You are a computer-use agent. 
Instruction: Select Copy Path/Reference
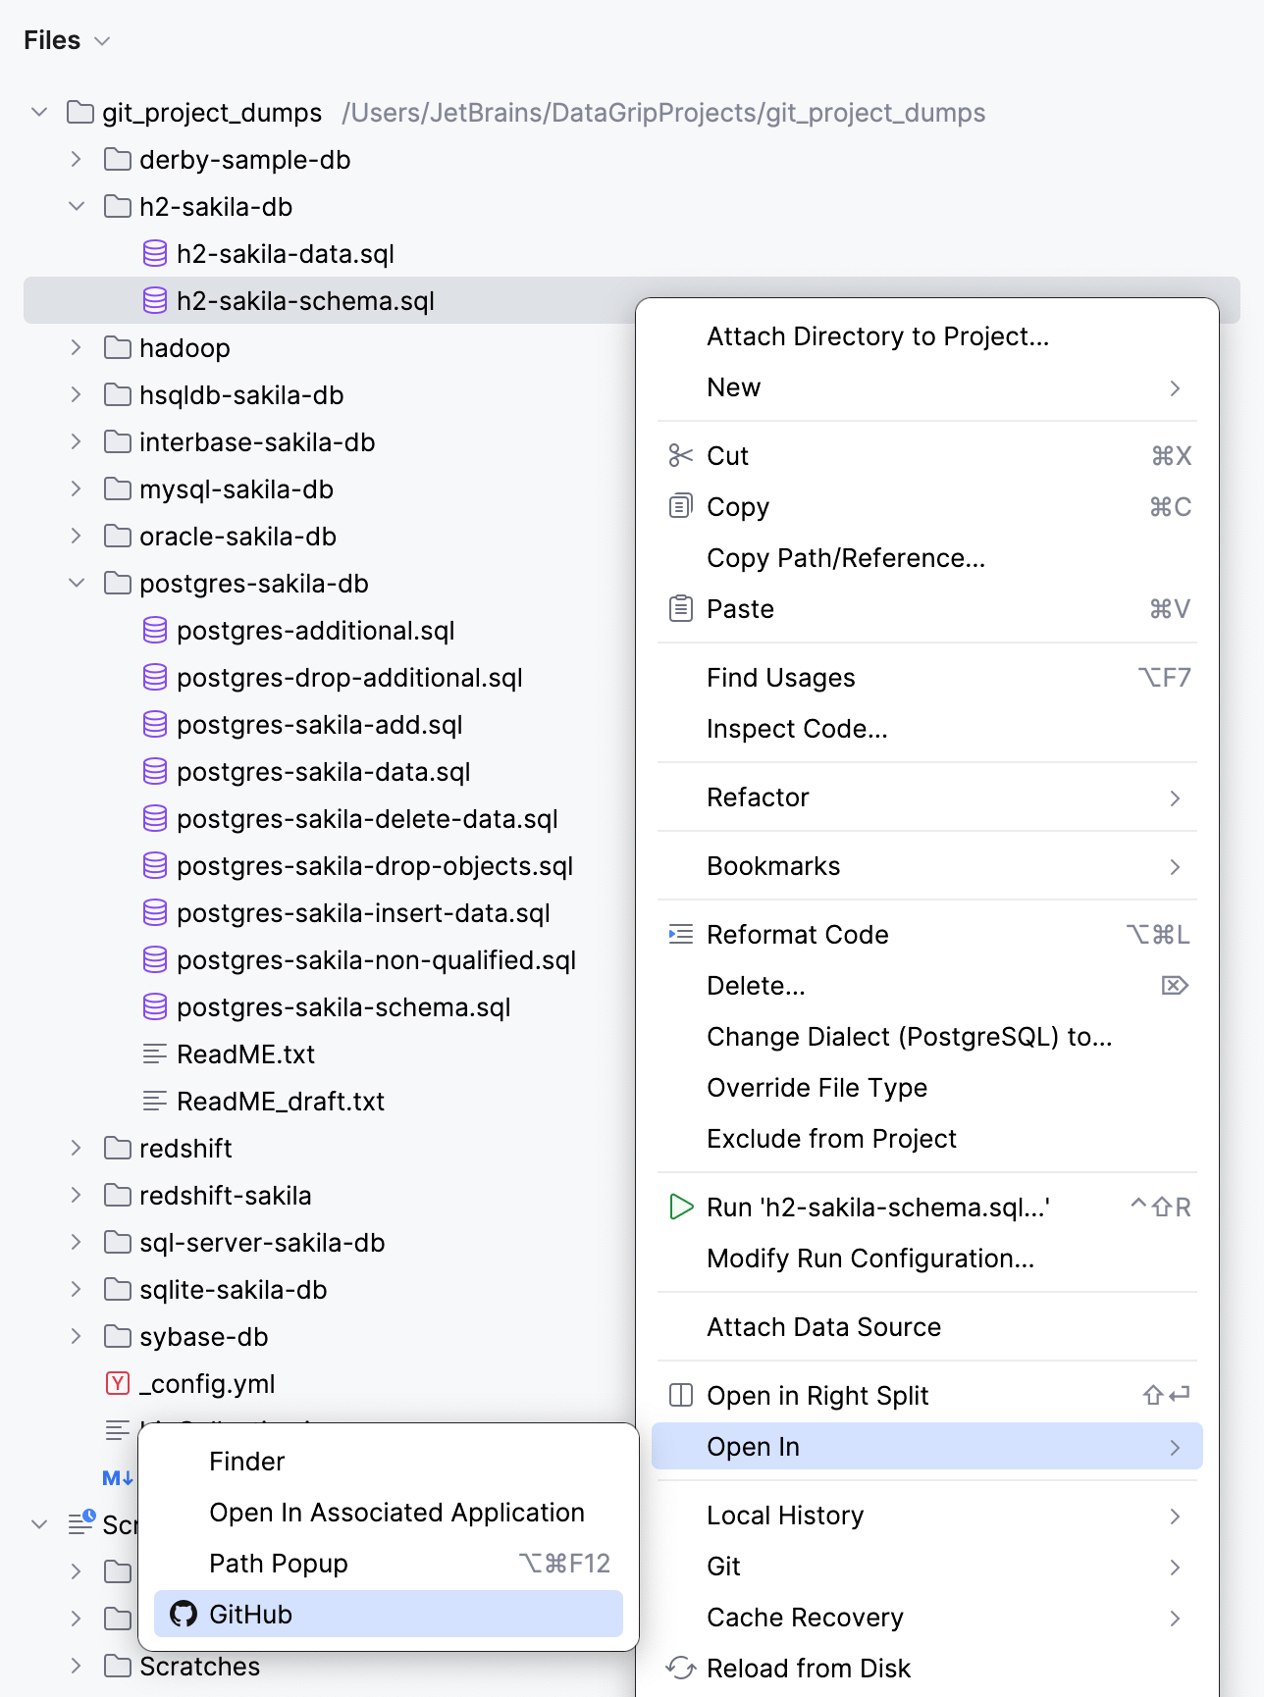(x=927, y=558)
